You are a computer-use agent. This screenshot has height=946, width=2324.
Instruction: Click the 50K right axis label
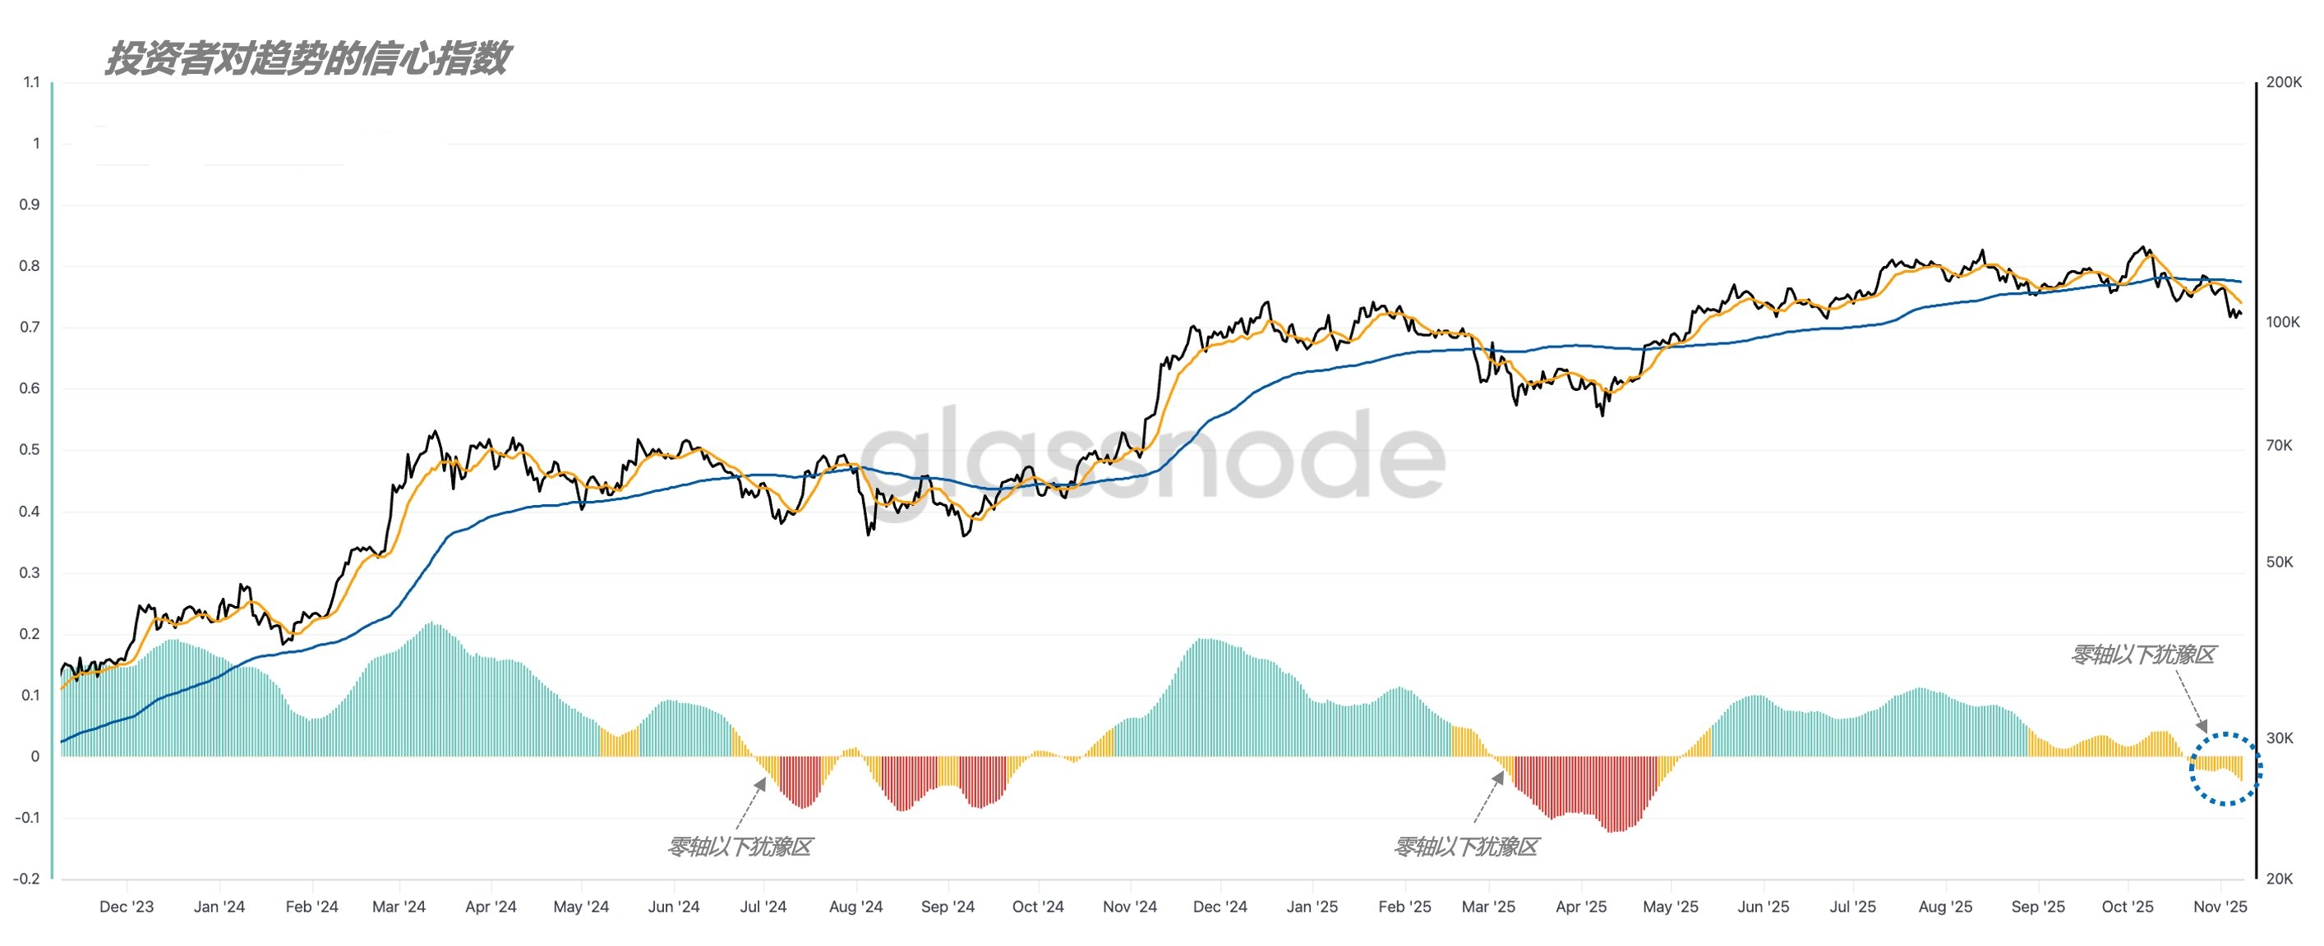click(2280, 562)
